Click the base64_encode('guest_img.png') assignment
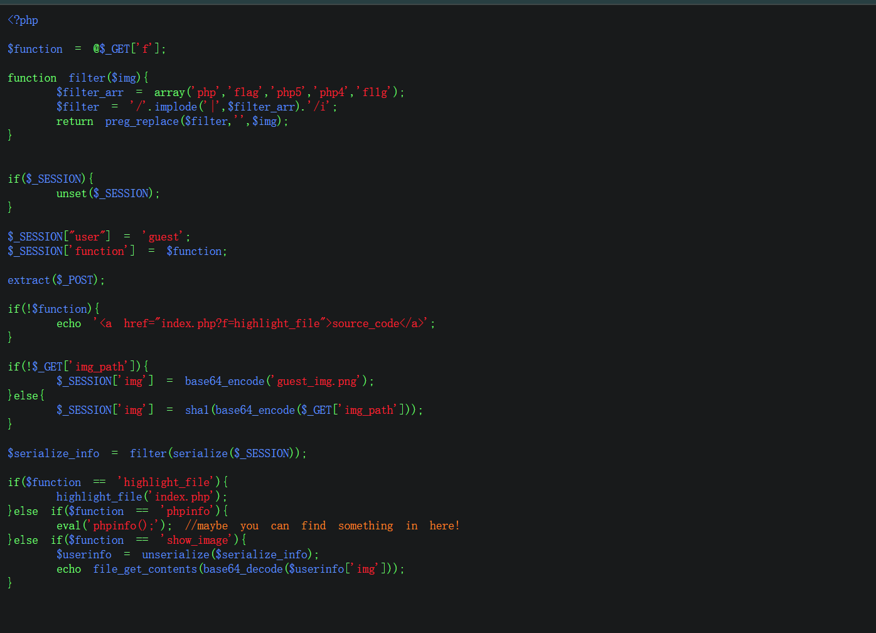The height and width of the screenshot is (633, 876). 215,381
